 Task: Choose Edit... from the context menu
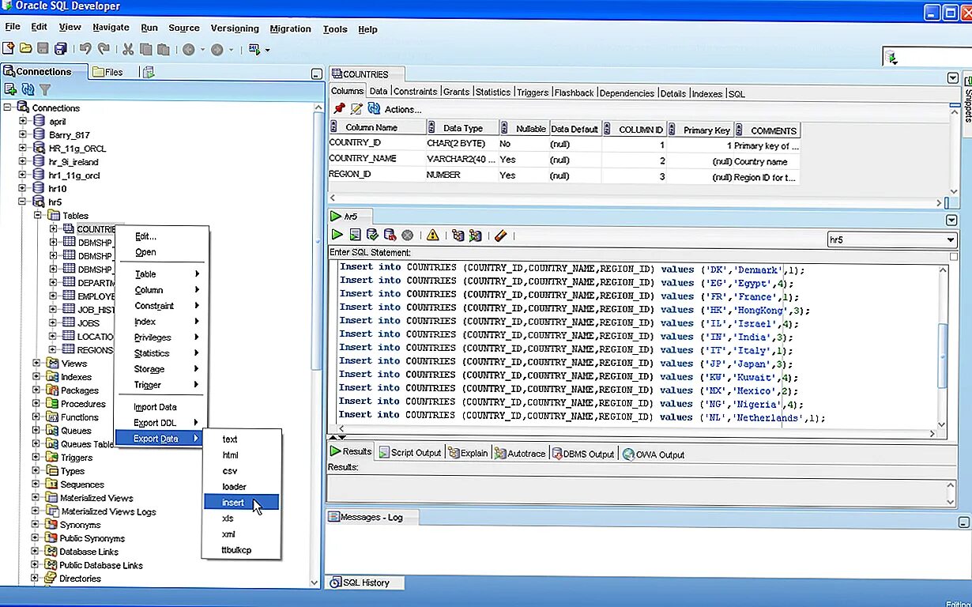click(x=161, y=236)
